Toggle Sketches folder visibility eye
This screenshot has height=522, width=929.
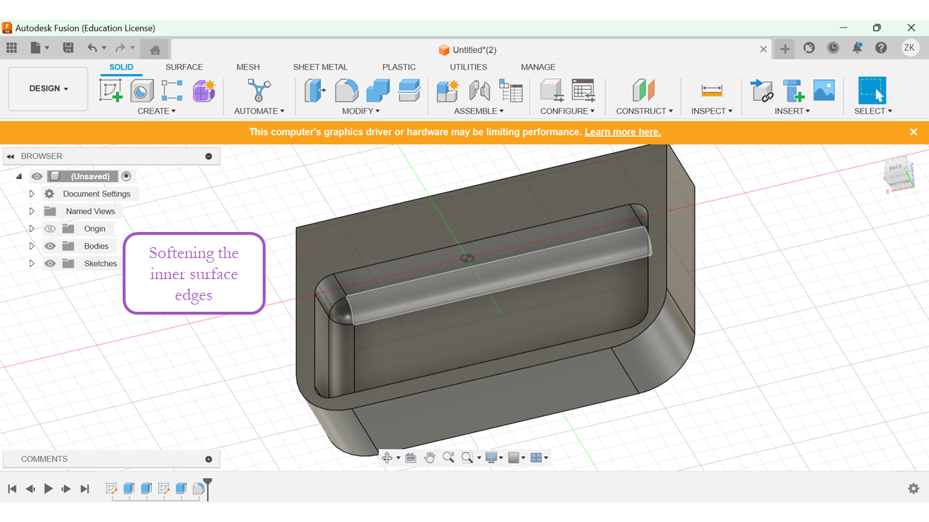coord(50,263)
